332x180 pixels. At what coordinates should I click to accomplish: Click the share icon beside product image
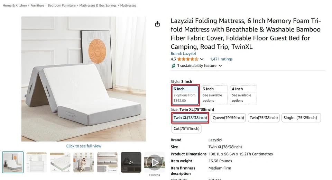(157, 24)
